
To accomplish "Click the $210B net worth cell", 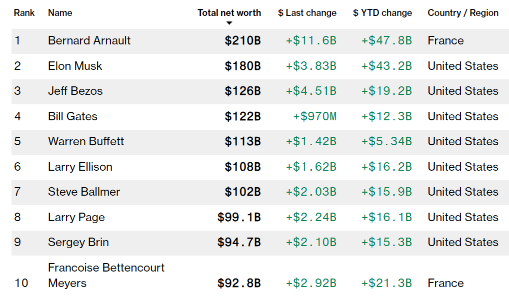I will click(x=243, y=40).
